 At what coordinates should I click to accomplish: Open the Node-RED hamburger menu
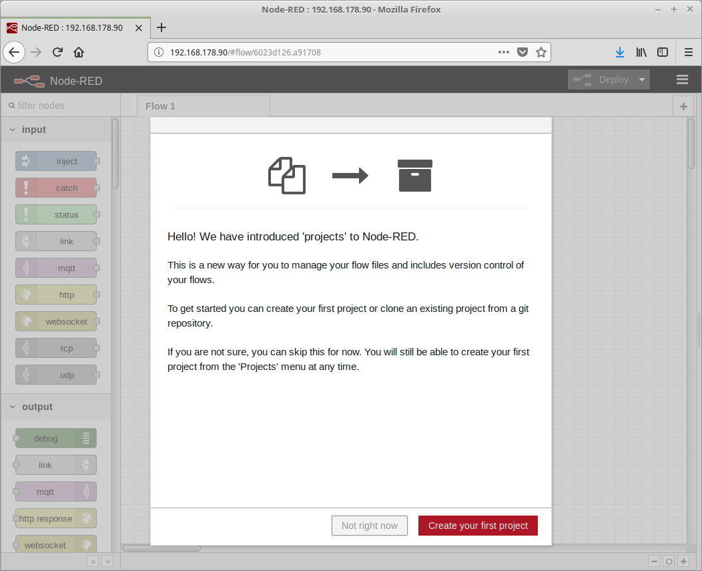(682, 79)
